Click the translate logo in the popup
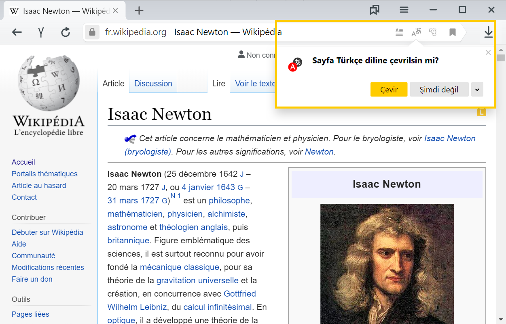Viewport: 506px width, 324px height. (x=295, y=65)
